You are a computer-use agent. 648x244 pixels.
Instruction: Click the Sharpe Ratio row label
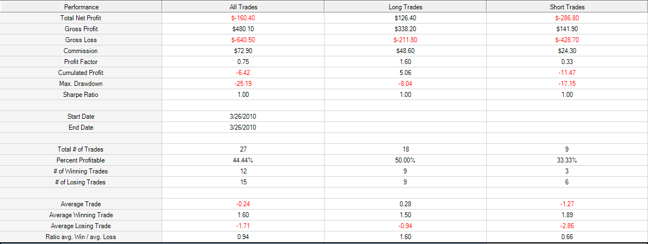81,95
